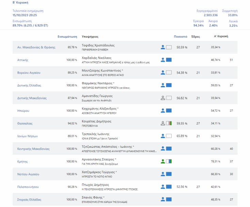
Task: Open the Πελοποννήσου region link
Action: [29, 187]
